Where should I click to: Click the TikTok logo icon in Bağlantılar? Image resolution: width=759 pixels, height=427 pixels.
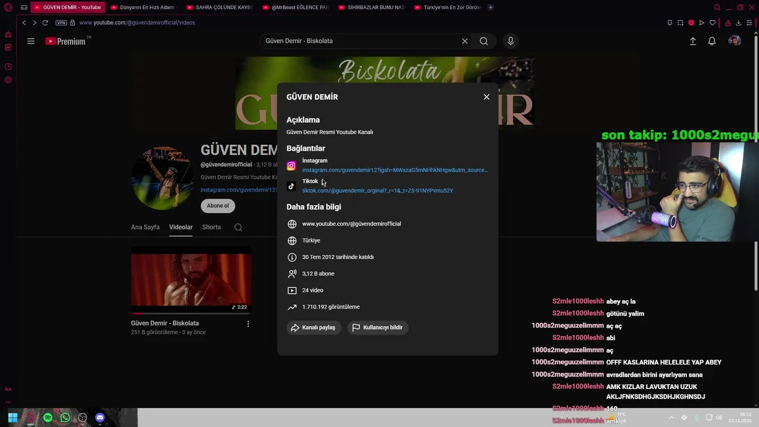point(291,186)
